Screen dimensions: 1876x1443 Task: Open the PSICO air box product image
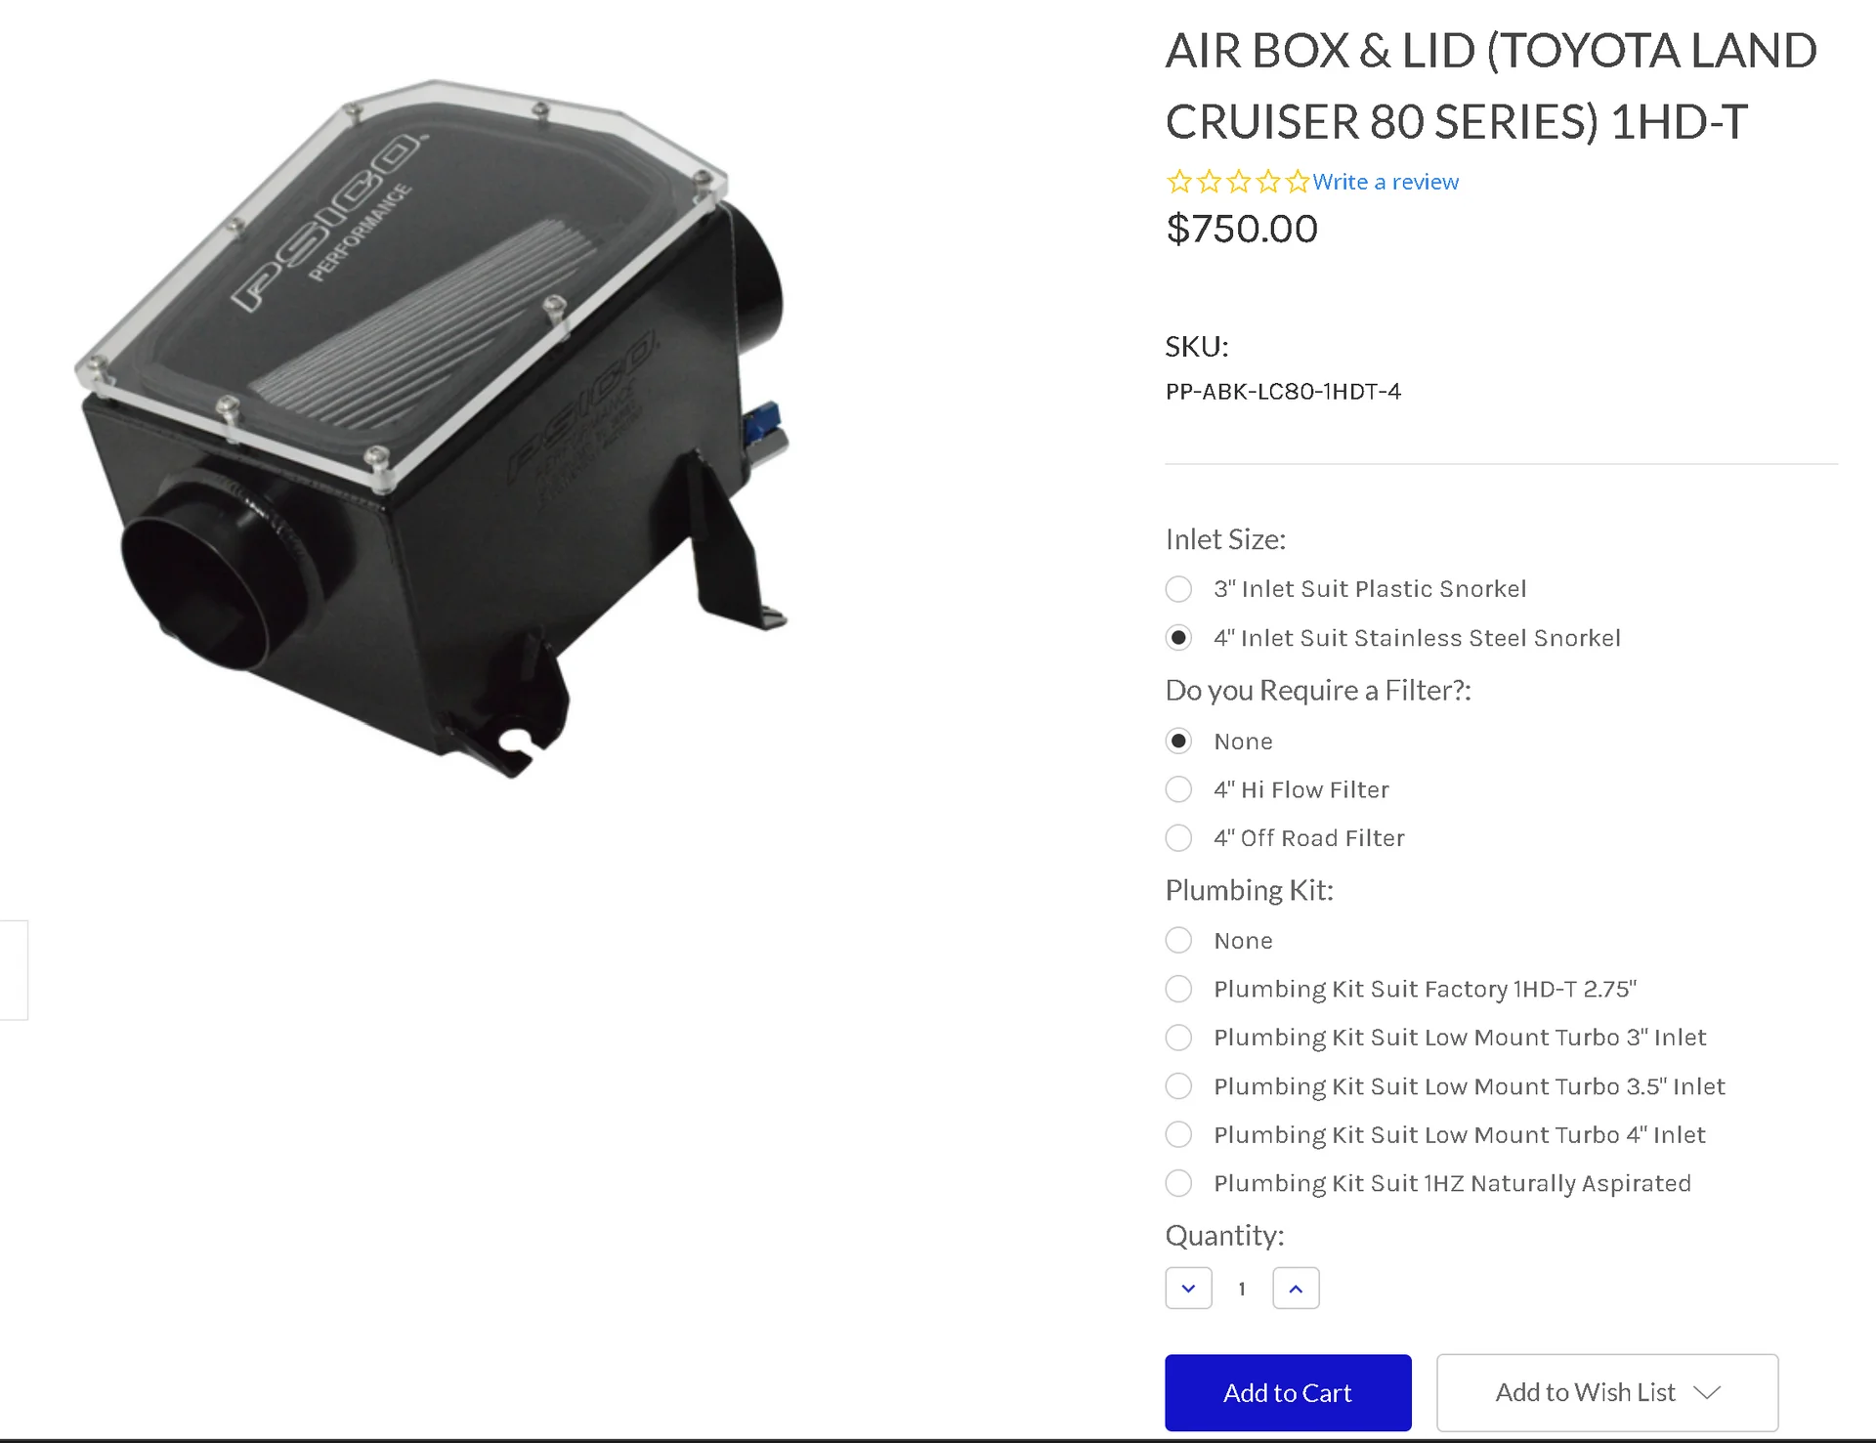click(433, 430)
